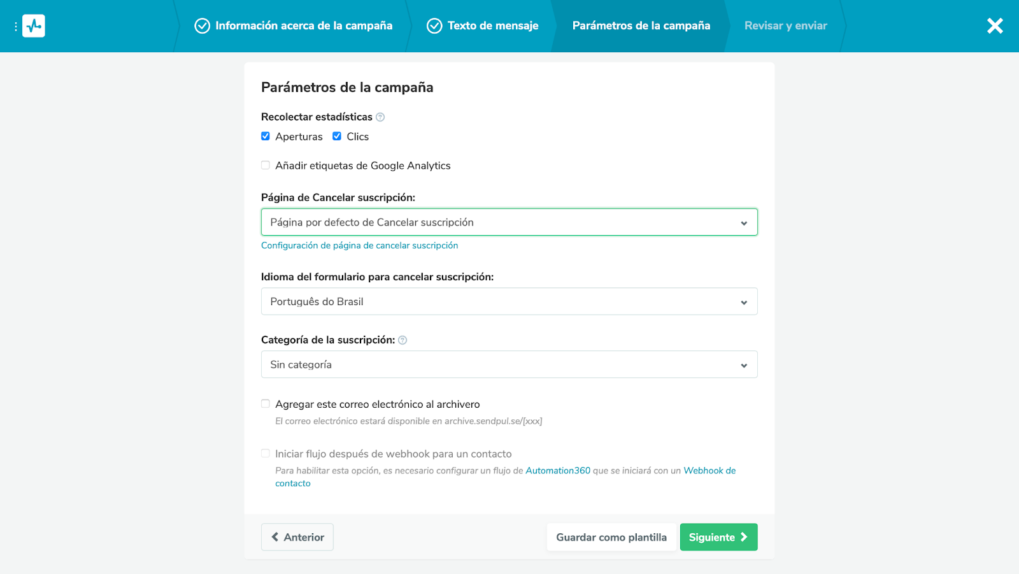The height and width of the screenshot is (574, 1019).
Task: Click help icon next to Recolectar estadísticas
Action: pyautogui.click(x=380, y=117)
